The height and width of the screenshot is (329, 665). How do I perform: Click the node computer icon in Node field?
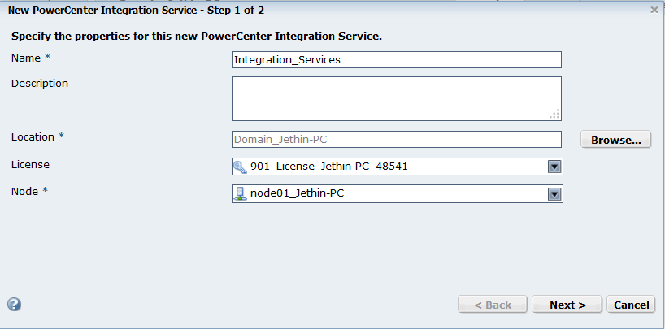(x=241, y=194)
